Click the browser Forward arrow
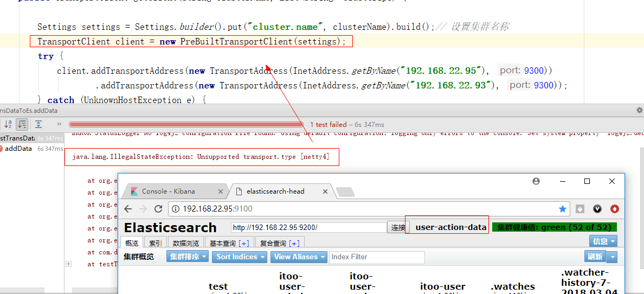This screenshot has height=294, width=644. click(x=143, y=209)
